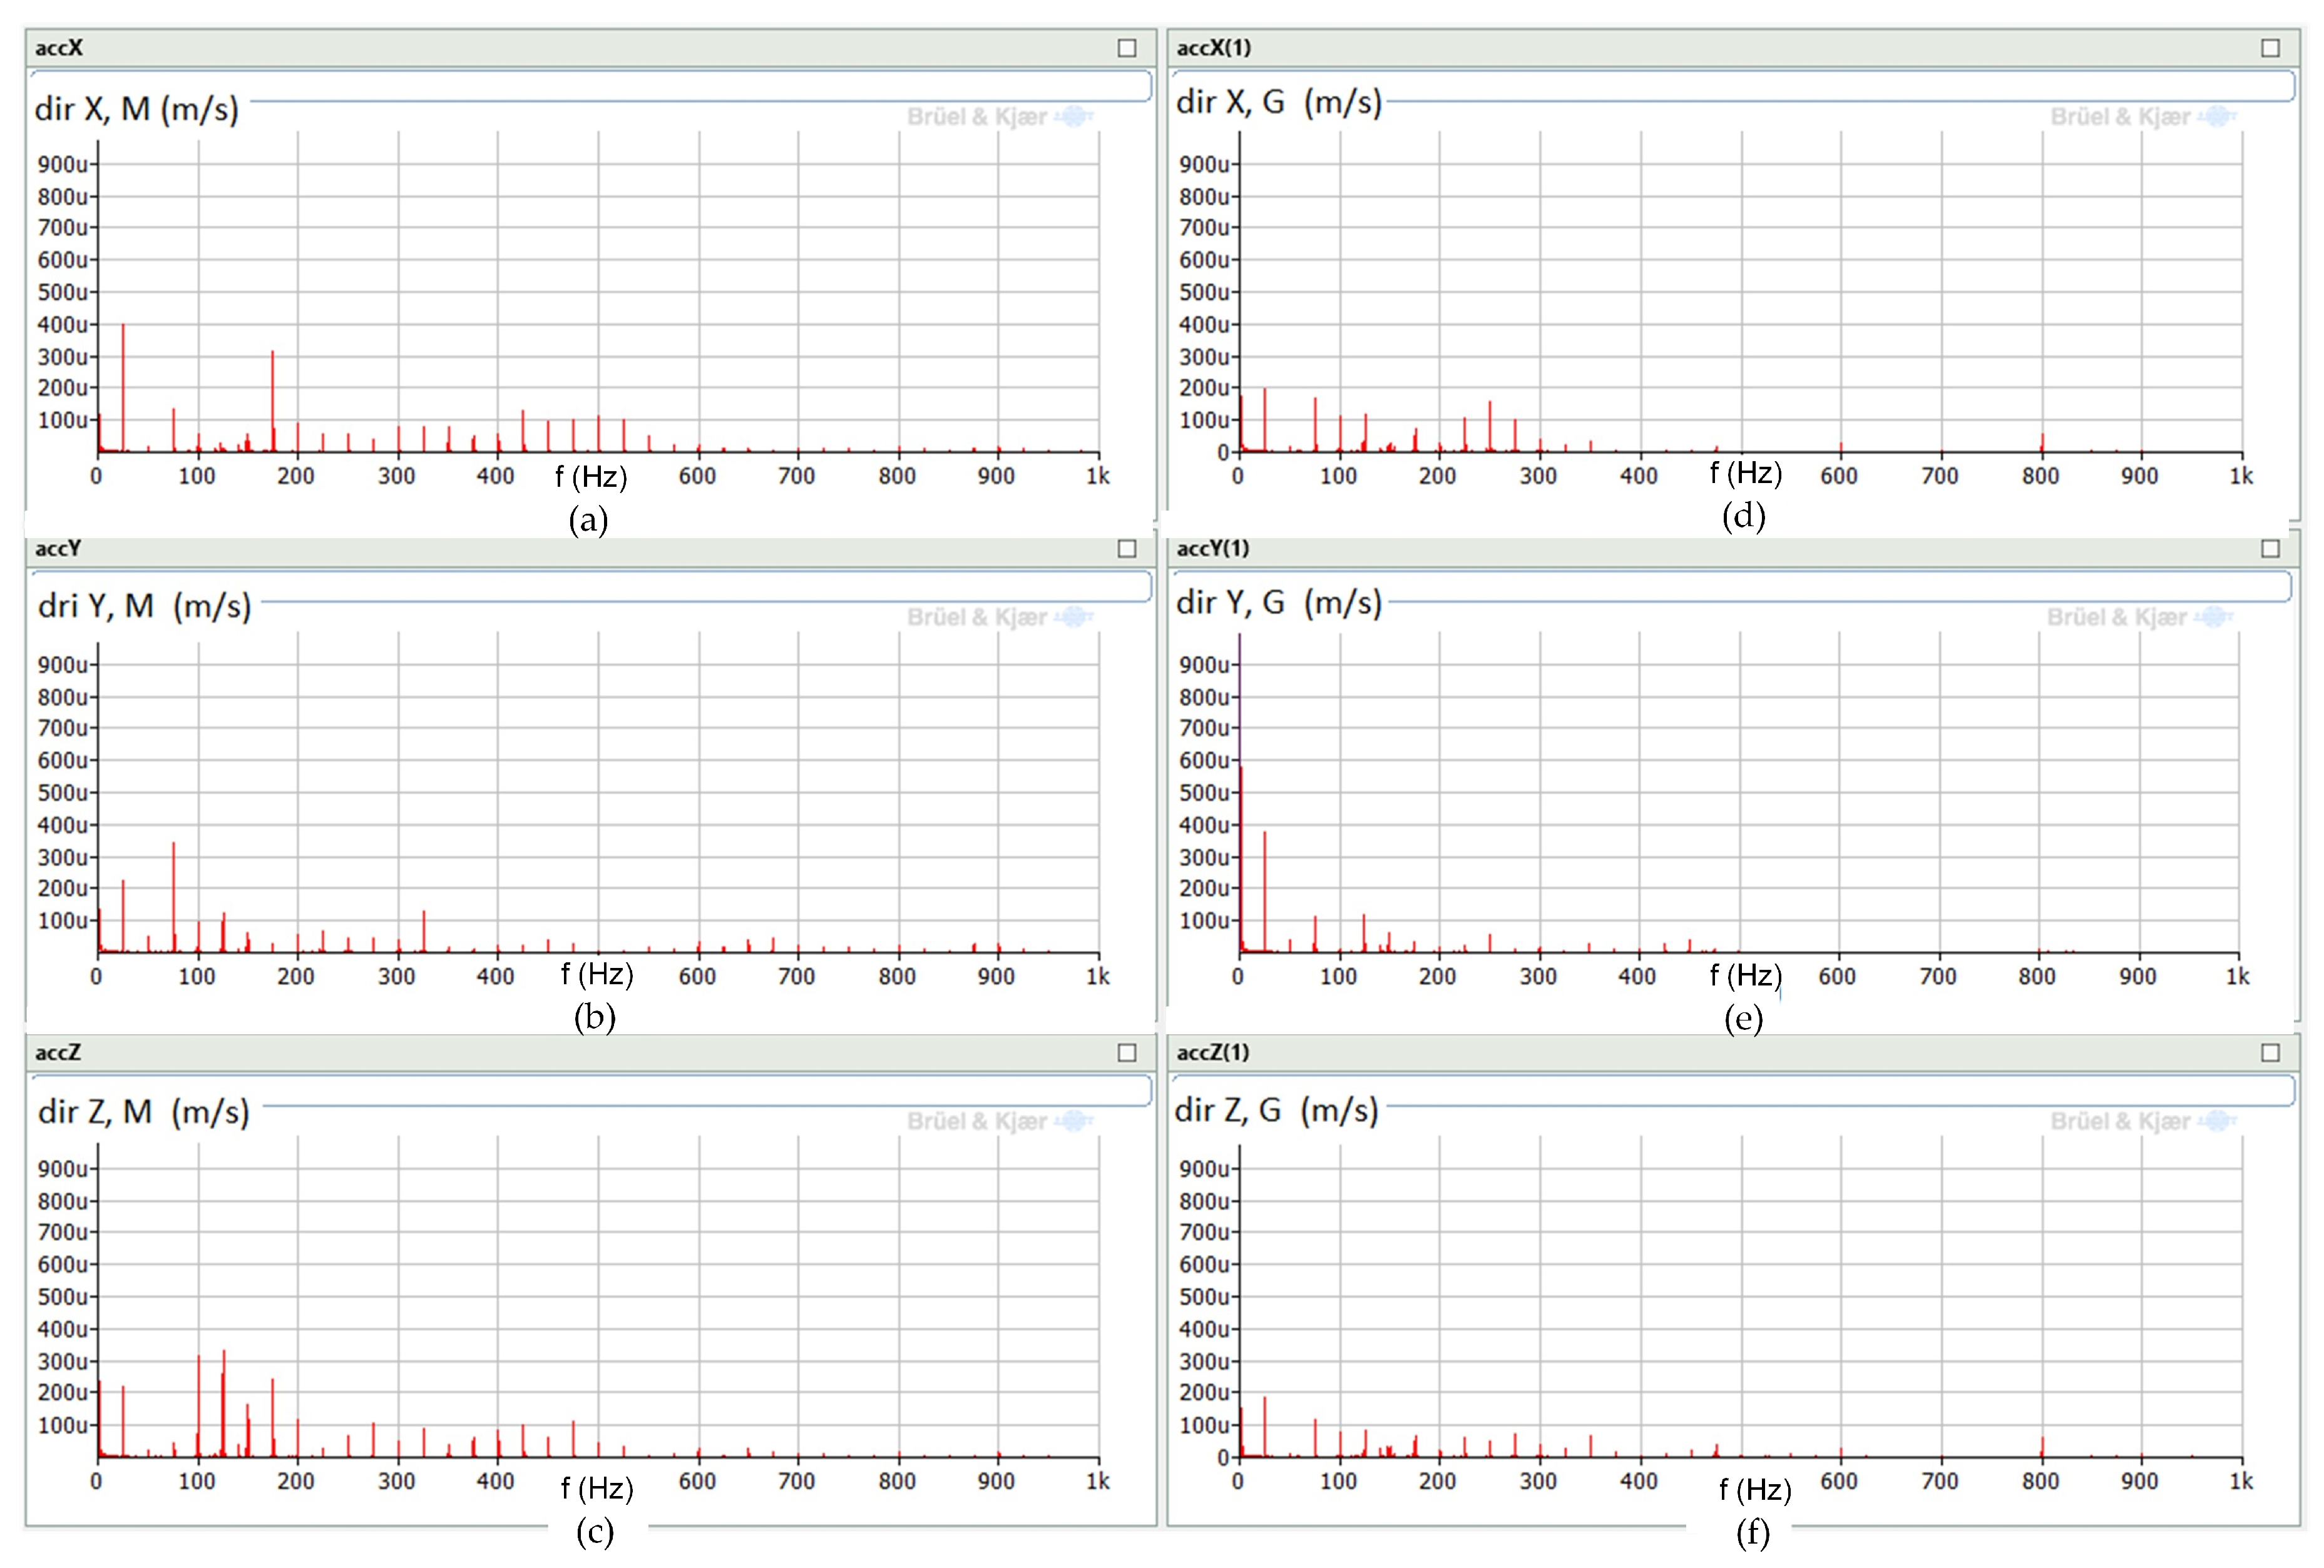The width and height of the screenshot is (2324, 1568).
Task: Select the accY(1) panel title bar
Action: [1700, 549]
